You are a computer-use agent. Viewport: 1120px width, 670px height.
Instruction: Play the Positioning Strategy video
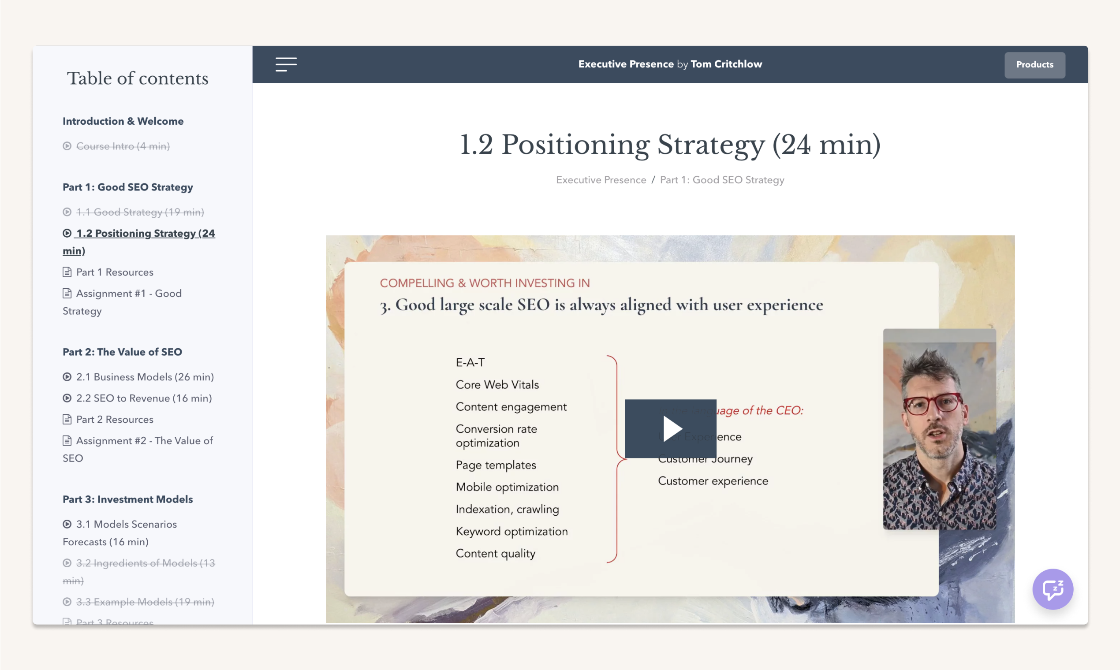670,429
